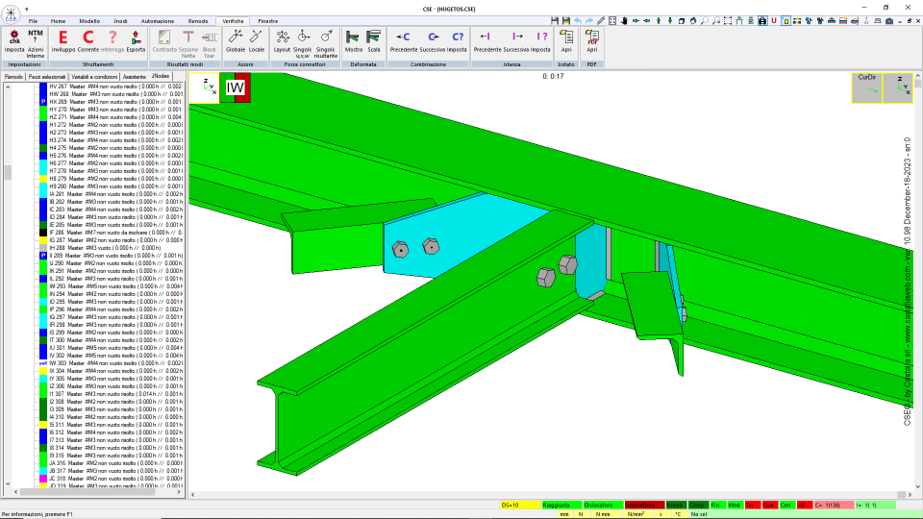Open the PDF Apri icon

click(x=591, y=41)
